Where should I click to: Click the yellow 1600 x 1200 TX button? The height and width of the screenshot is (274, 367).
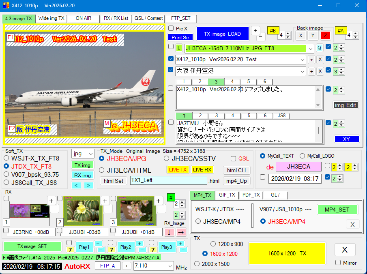click(287, 253)
